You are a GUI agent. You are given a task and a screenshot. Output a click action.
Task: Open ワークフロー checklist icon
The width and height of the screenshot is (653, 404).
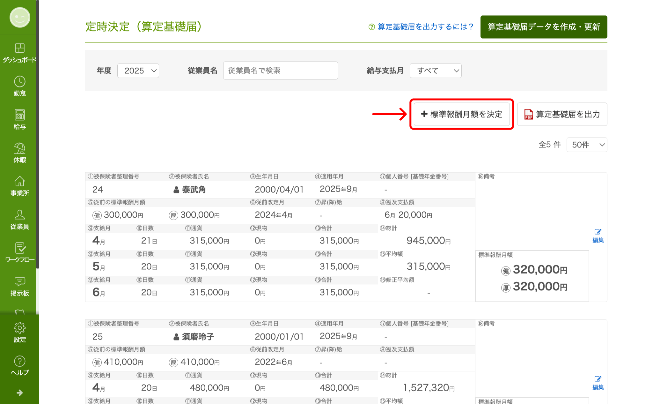tap(19, 249)
